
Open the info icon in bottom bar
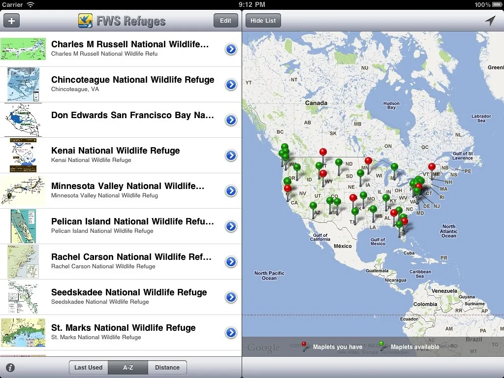tap(10, 367)
